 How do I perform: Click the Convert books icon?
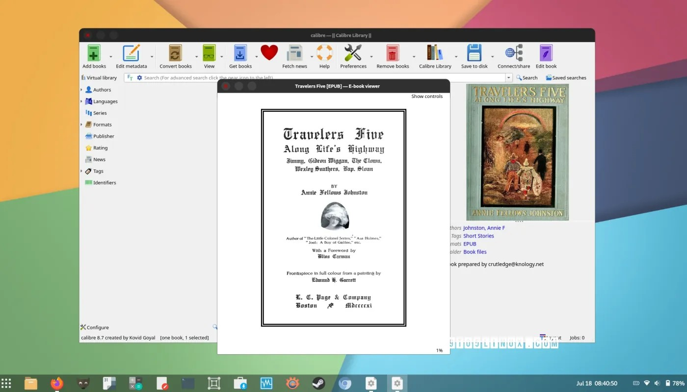(175, 53)
